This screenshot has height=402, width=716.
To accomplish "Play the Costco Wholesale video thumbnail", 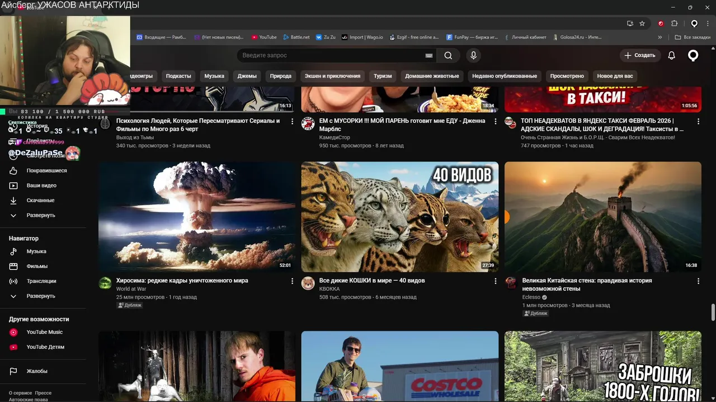I will (400, 366).
